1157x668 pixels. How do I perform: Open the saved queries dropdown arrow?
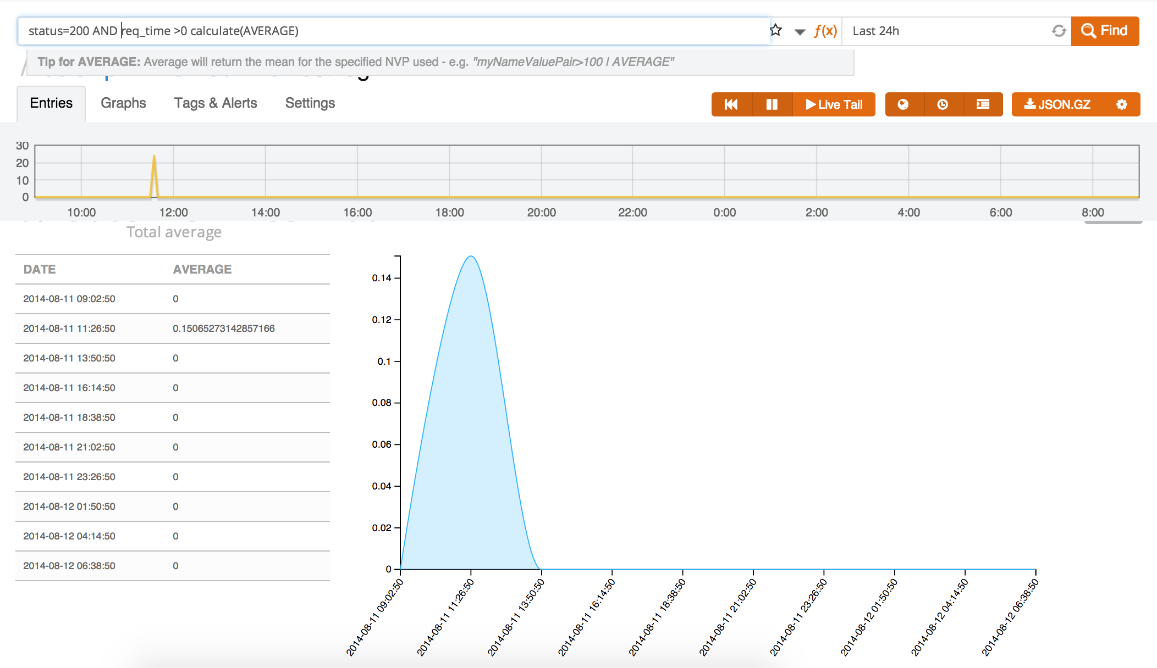pyautogui.click(x=800, y=32)
